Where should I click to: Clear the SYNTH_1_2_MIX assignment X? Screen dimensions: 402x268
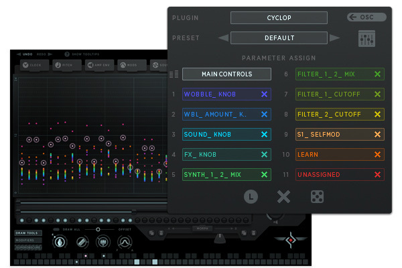[265, 175]
